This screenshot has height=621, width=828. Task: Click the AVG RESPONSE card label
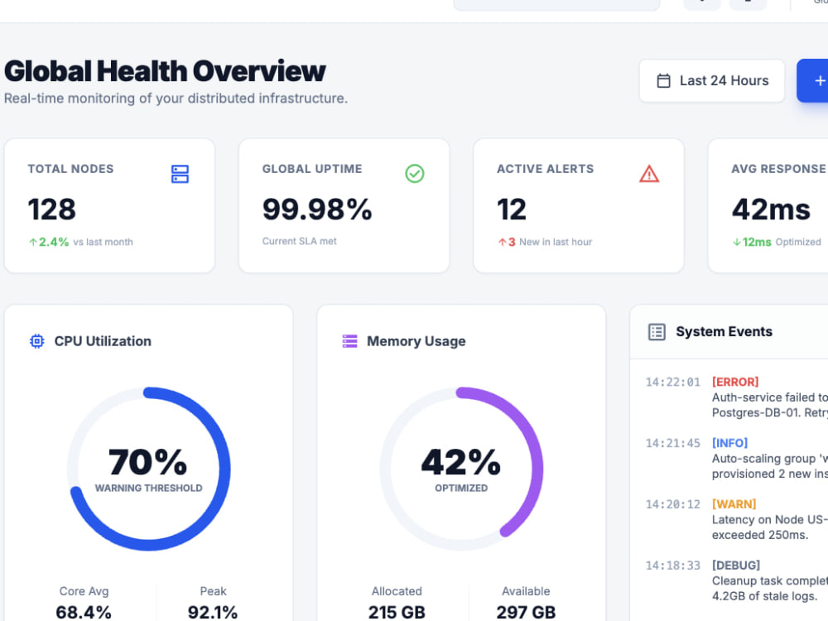coord(779,169)
